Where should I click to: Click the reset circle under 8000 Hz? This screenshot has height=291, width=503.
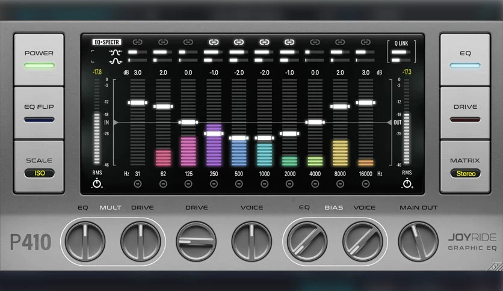(x=340, y=184)
